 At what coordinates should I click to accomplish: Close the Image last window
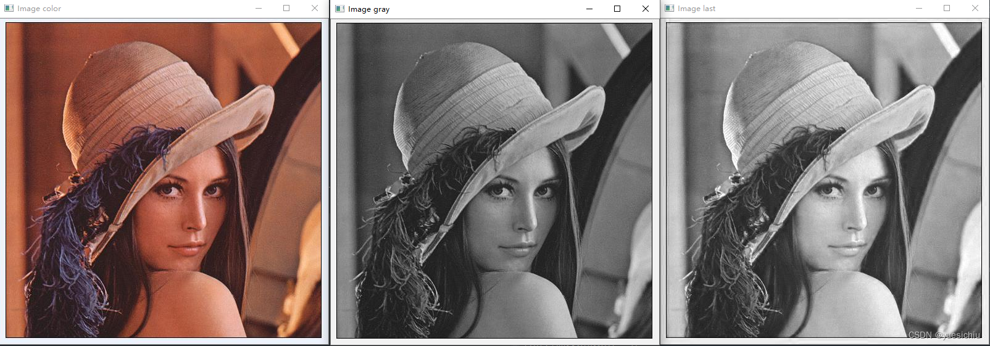click(x=975, y=8)
